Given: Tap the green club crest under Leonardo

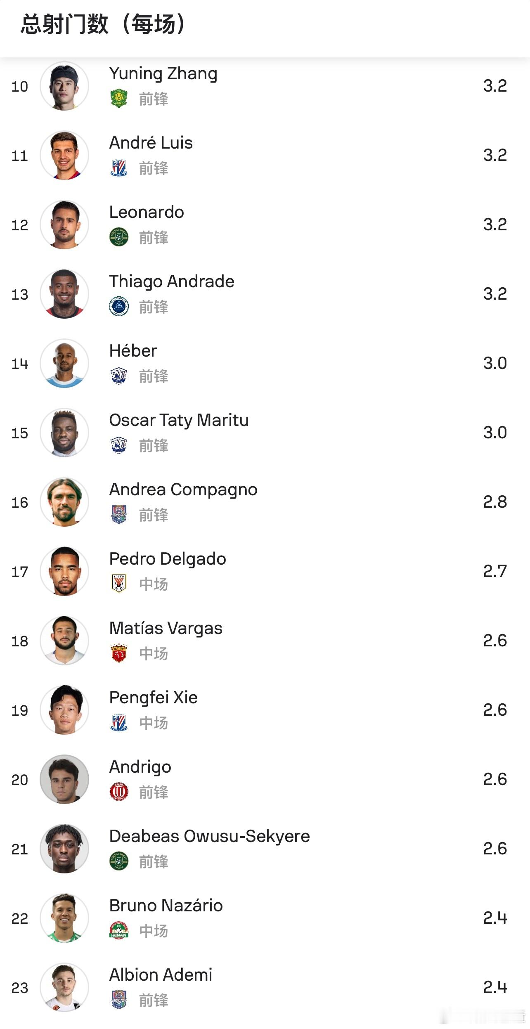Looking at the screenshot, I should 119,237.
